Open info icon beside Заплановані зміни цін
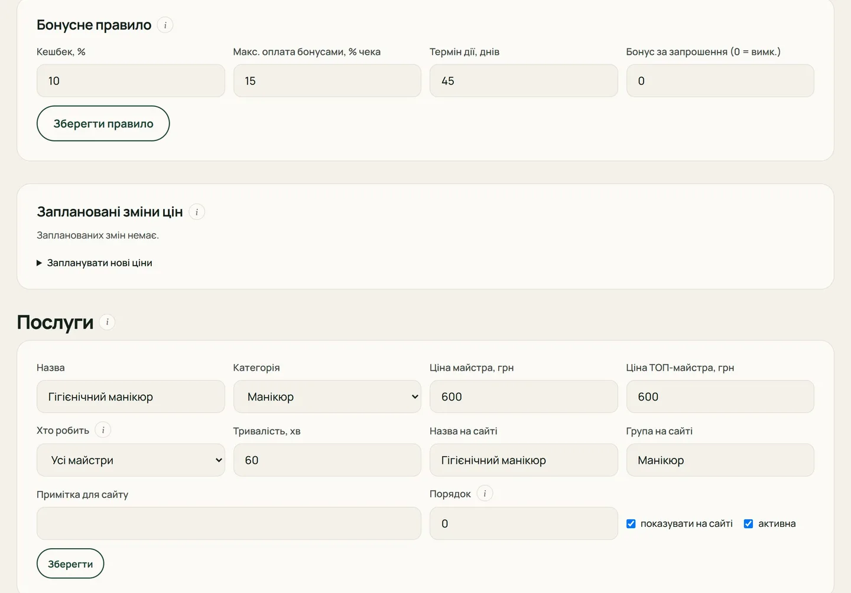The image size is (851, 593). coord(197,212)
